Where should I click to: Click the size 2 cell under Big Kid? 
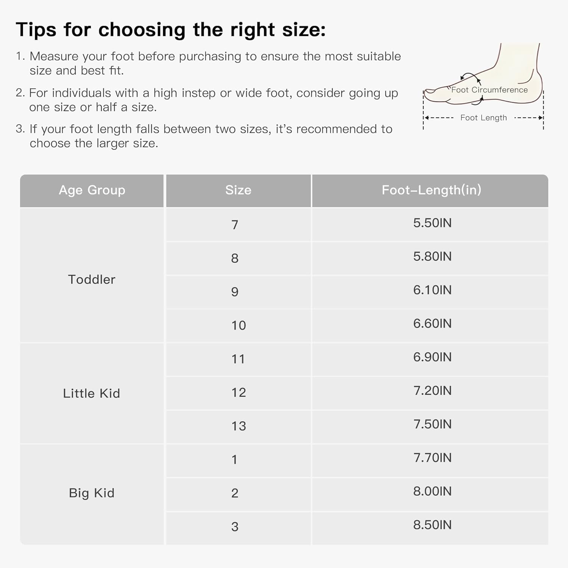coord(235,493)
